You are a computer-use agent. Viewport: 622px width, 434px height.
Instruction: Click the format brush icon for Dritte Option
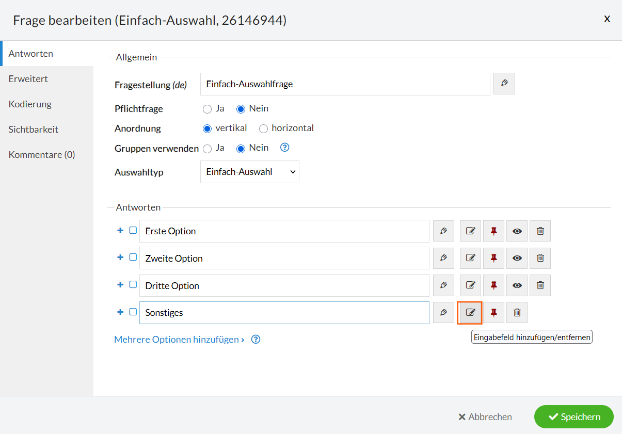pyautogui.click(x=443, y=285)
